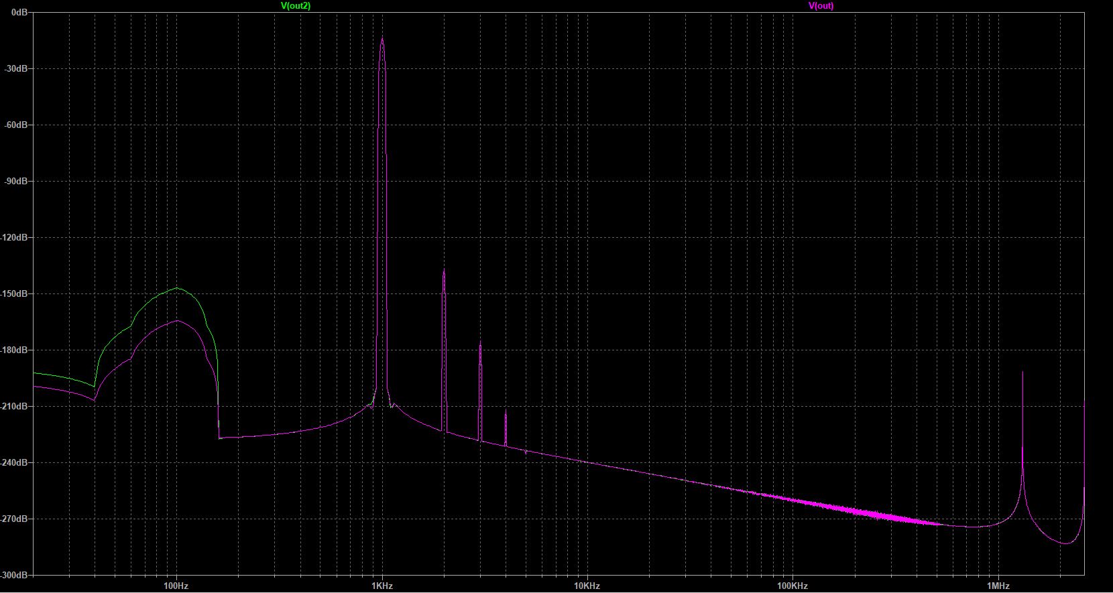This screenshot has width=1113, height=593.
Task: Click the 0dB axis label
Action: [x=19, y=12]
